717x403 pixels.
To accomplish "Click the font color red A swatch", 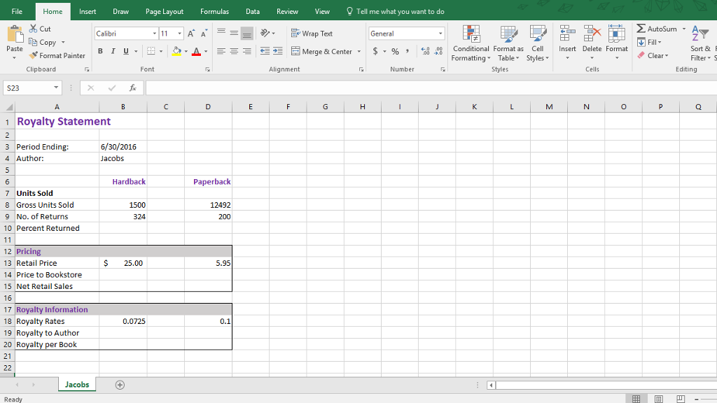I will tap(196, 51).
